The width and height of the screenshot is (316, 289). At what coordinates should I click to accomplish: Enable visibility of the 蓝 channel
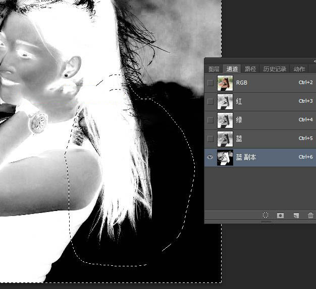(210, 138)
